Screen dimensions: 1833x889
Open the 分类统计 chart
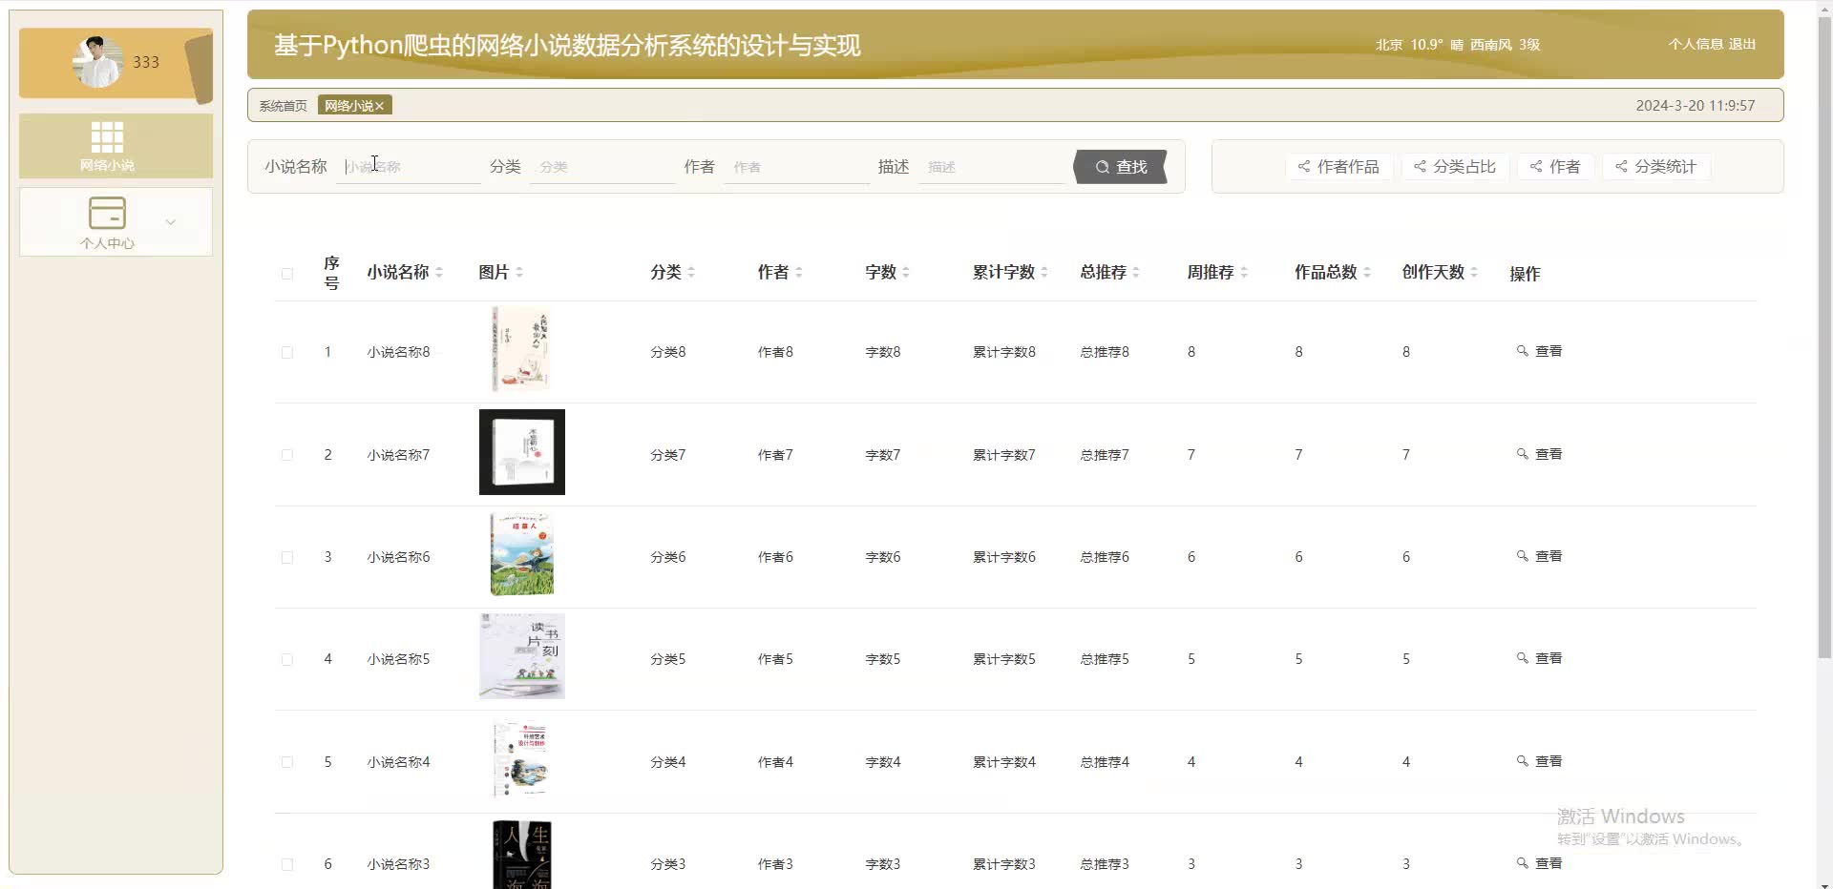pos(1654,166)
